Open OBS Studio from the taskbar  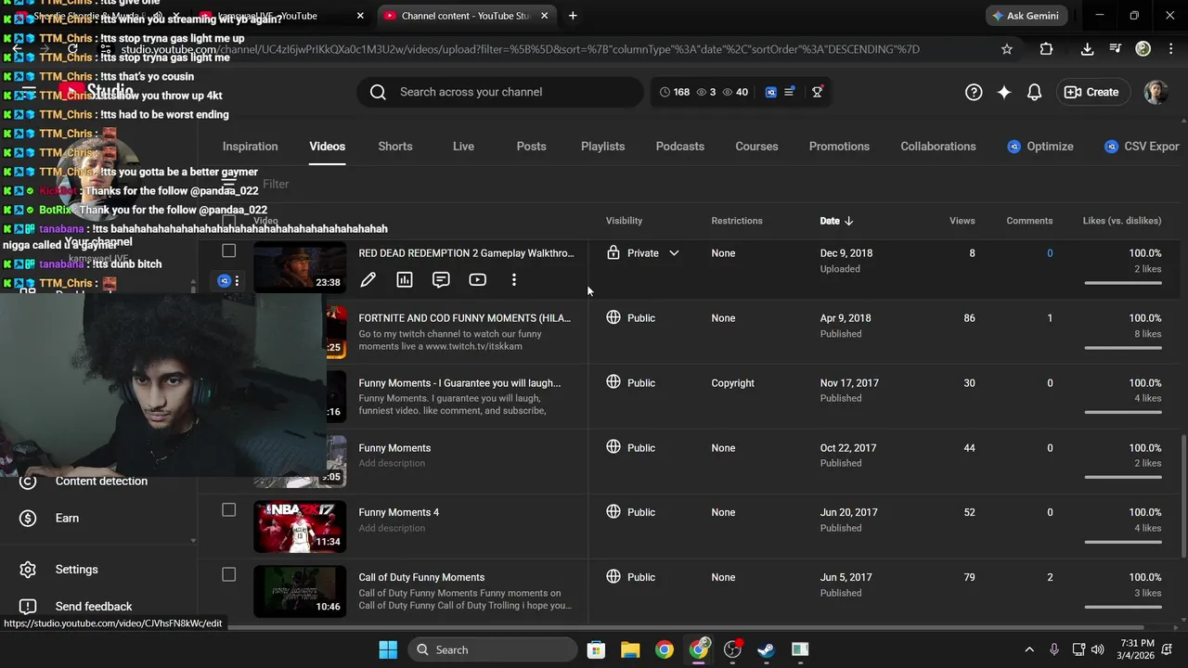coord(732,649)
